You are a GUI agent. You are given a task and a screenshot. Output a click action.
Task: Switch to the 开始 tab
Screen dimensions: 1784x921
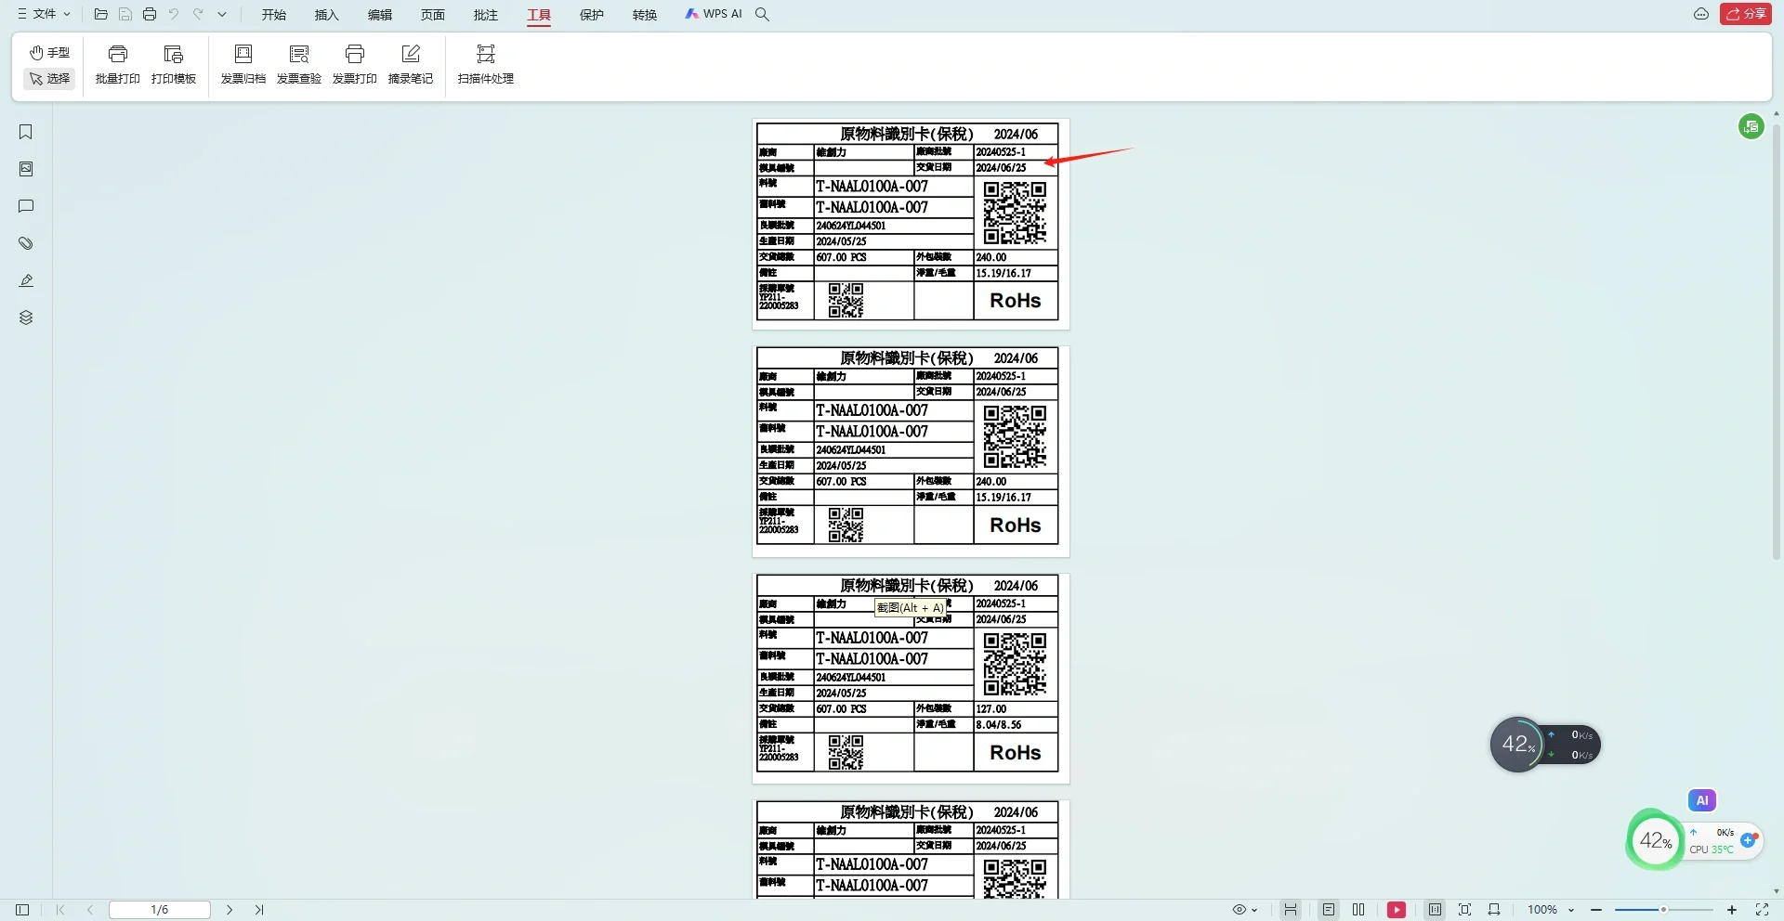(274, 15)
